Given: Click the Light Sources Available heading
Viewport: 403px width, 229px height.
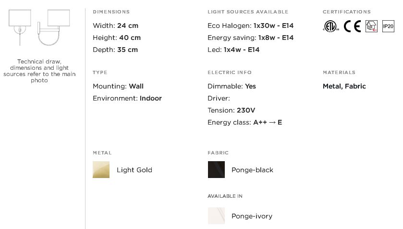Looking at the screenshot, I should [248, 12].
